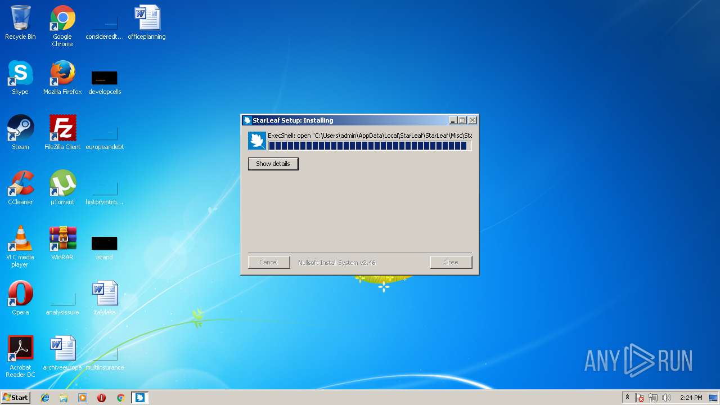The width and height of the screenshot is (720, 405).
Task: Launch Acrobat Reader DC shortcut
Action: pos(20,357)
